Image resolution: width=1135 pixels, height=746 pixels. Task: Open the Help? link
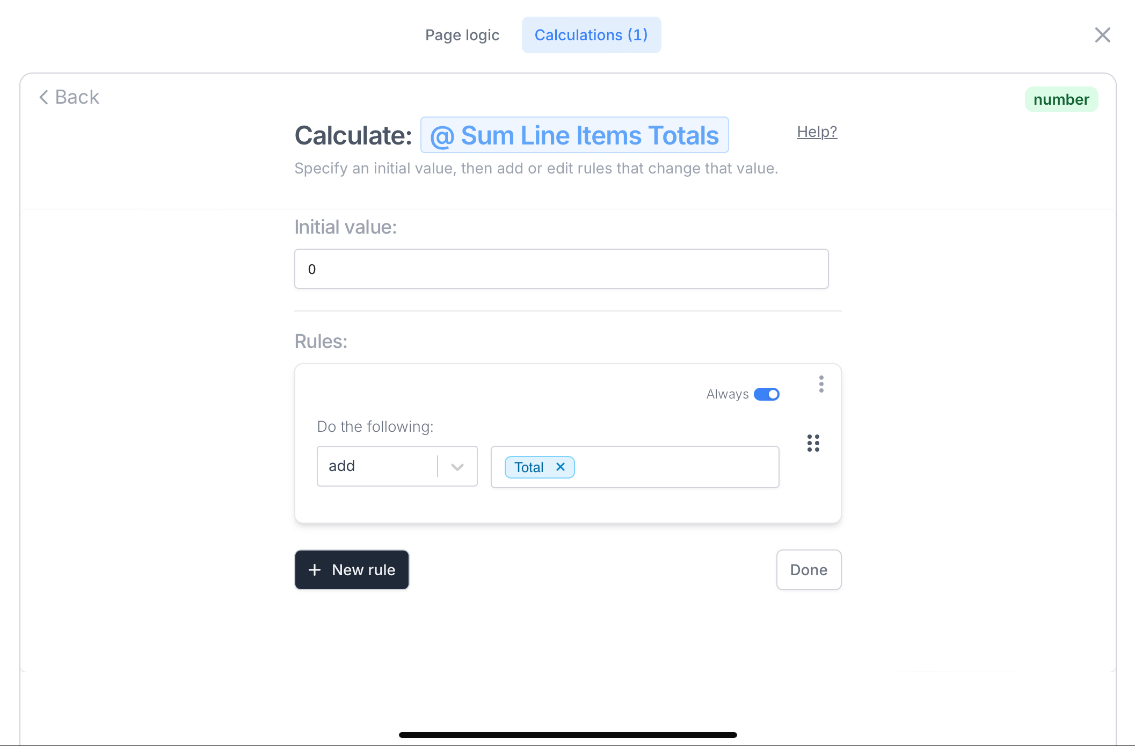click(817, 132)
